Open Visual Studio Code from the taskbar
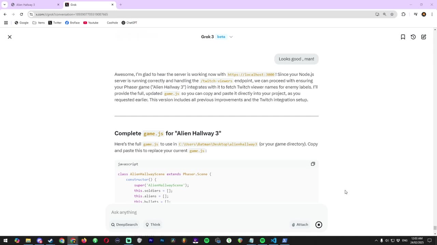This screenshot has height=245, width=437. (273, 241)
